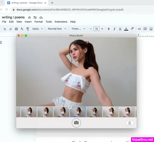Open the Photo Booth share button

tap(130, 123)
